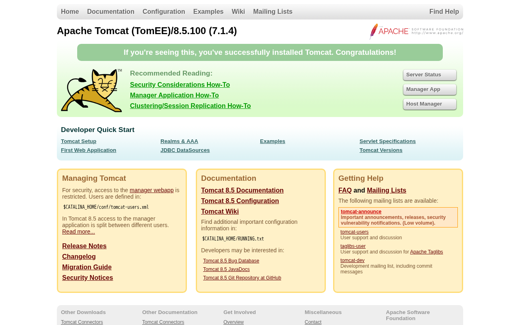
Task: Open the Manager App button
Action: 430,89
